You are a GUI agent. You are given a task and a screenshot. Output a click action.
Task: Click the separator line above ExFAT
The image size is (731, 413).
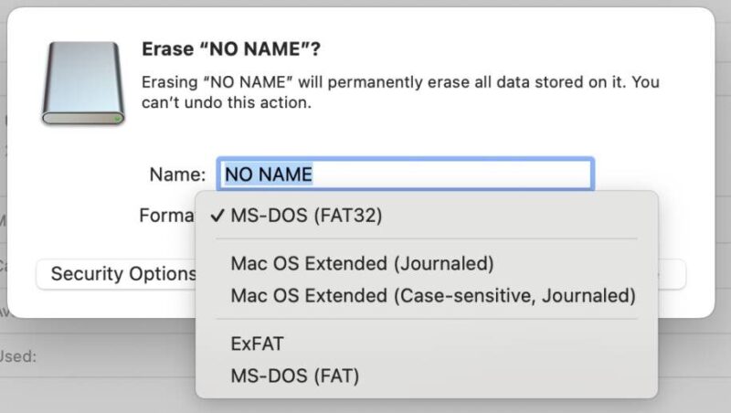(427, 320)
